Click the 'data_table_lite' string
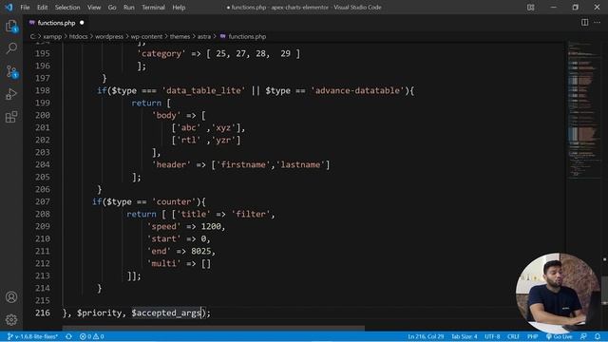The width and height of the screenshot is (608, 342). coord(203,90)
